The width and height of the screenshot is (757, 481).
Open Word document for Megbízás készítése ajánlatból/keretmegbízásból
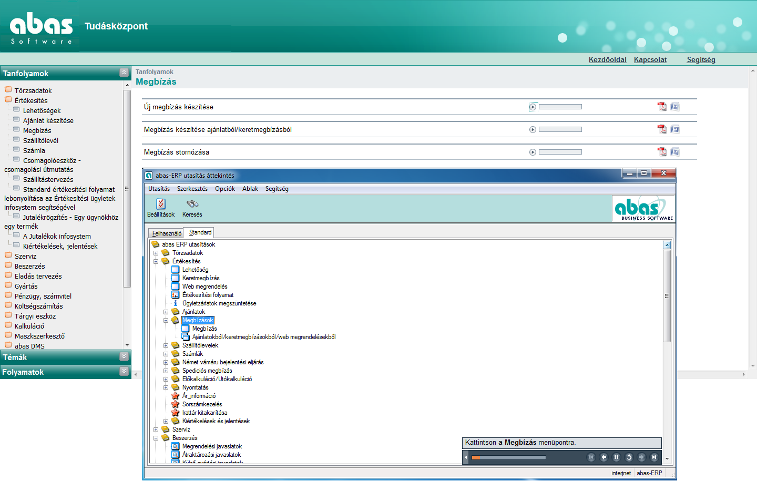[x=675, y=129]
